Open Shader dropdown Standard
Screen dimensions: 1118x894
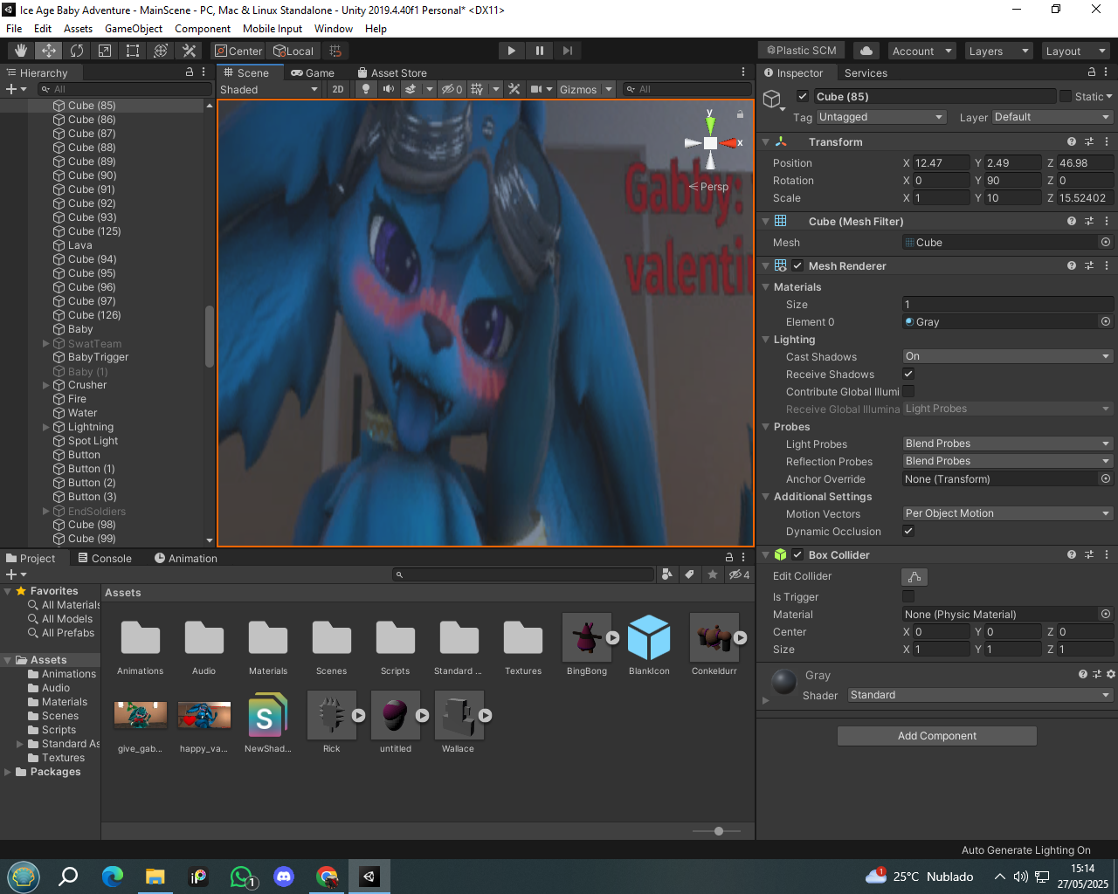click(x=980, y=695)
